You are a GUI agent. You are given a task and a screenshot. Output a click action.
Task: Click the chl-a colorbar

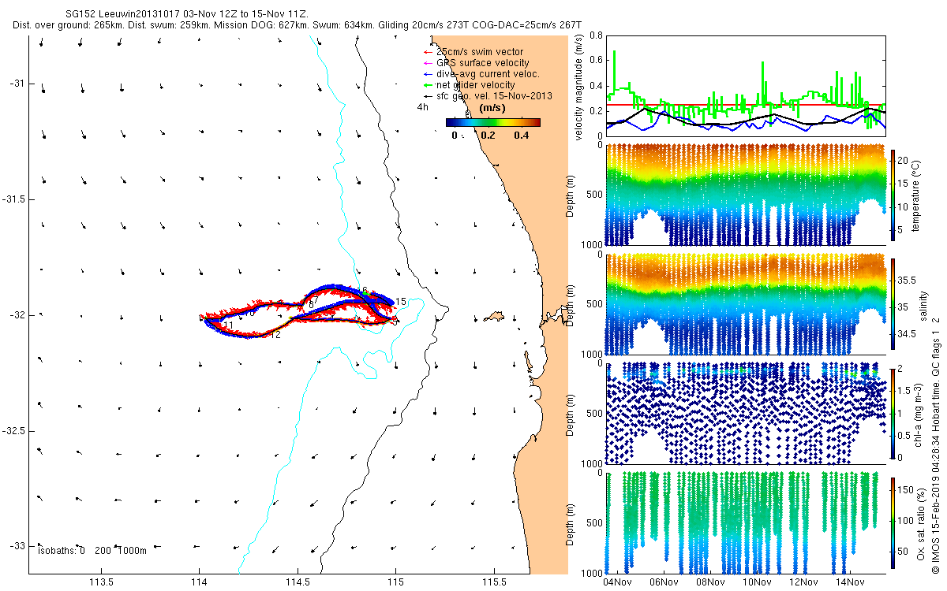coord(894,413)
